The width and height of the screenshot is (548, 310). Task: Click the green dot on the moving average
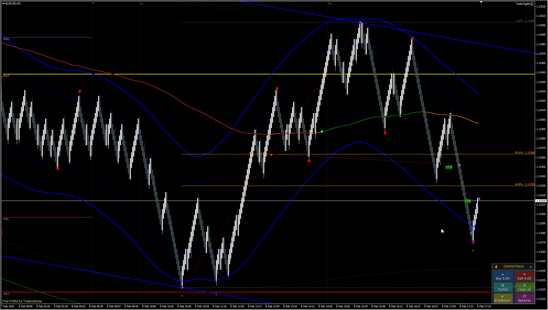322,132
